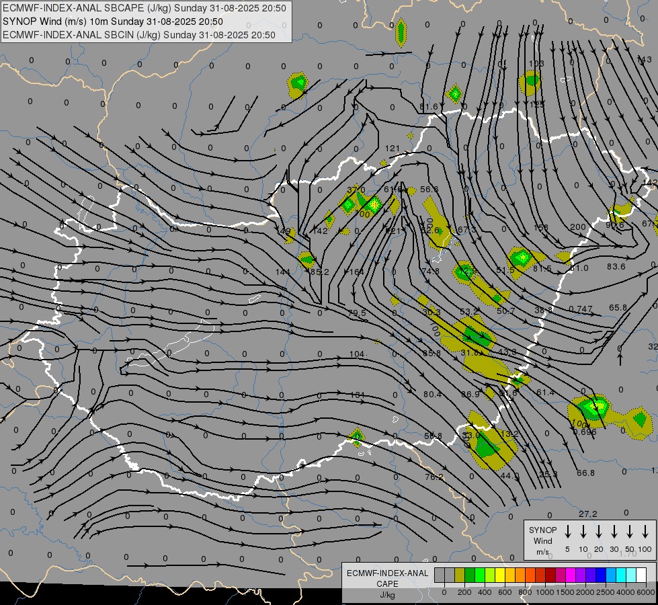Click the map value 44.0

tap(510, 476)
